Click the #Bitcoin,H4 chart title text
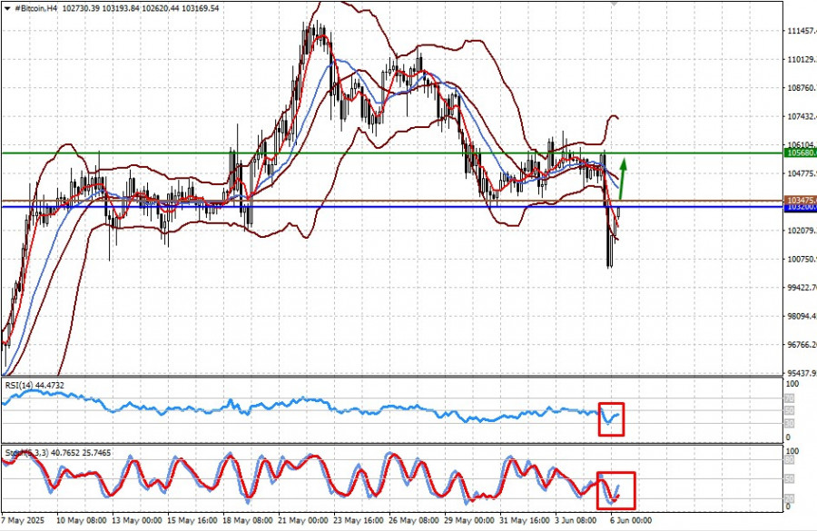817x531 pixels. click(36, 8)
